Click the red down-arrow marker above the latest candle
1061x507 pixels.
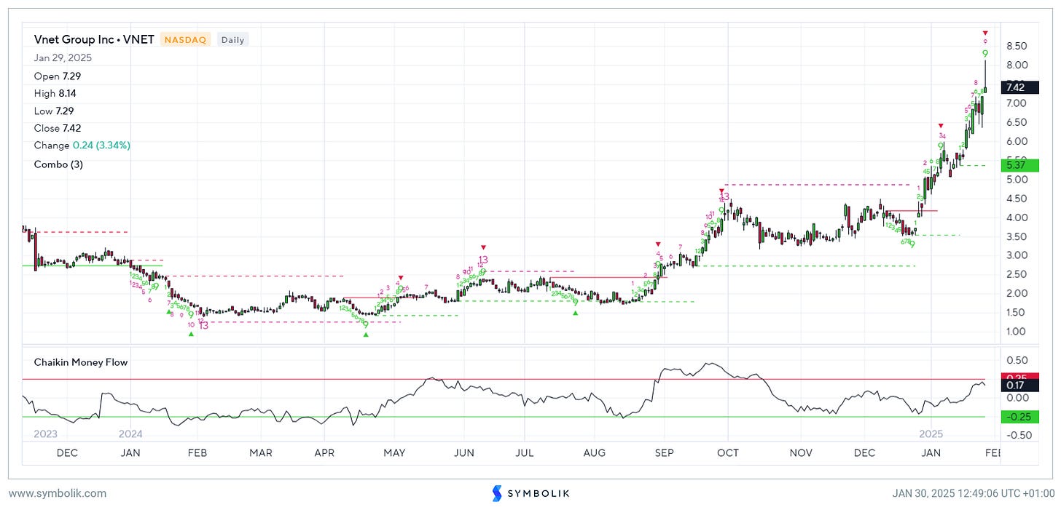(x=985, y=33)
